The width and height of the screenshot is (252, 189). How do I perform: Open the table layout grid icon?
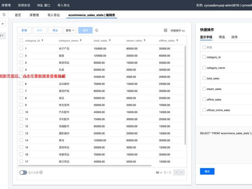(x=165, y=30)
